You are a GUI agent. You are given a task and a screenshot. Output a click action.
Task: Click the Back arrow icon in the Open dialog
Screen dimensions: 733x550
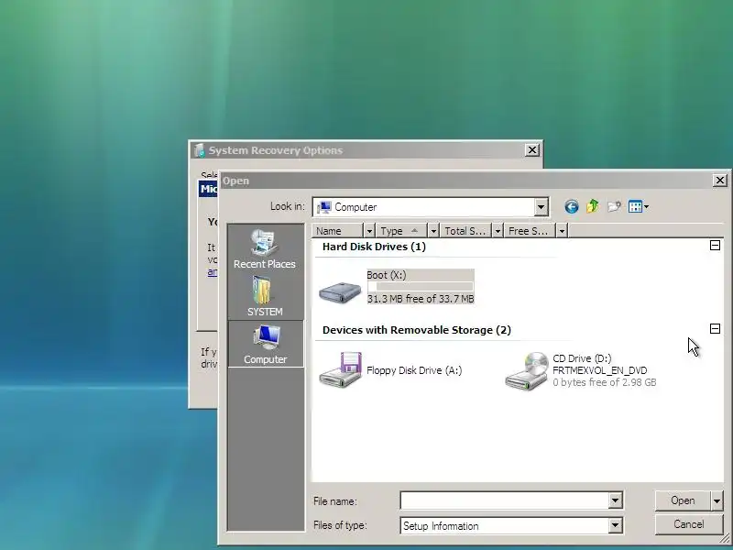[571, 207]
